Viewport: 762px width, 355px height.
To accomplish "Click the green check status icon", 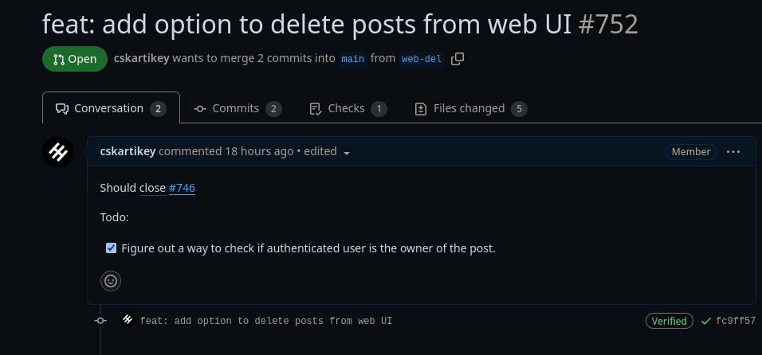I will click(705, 321).
